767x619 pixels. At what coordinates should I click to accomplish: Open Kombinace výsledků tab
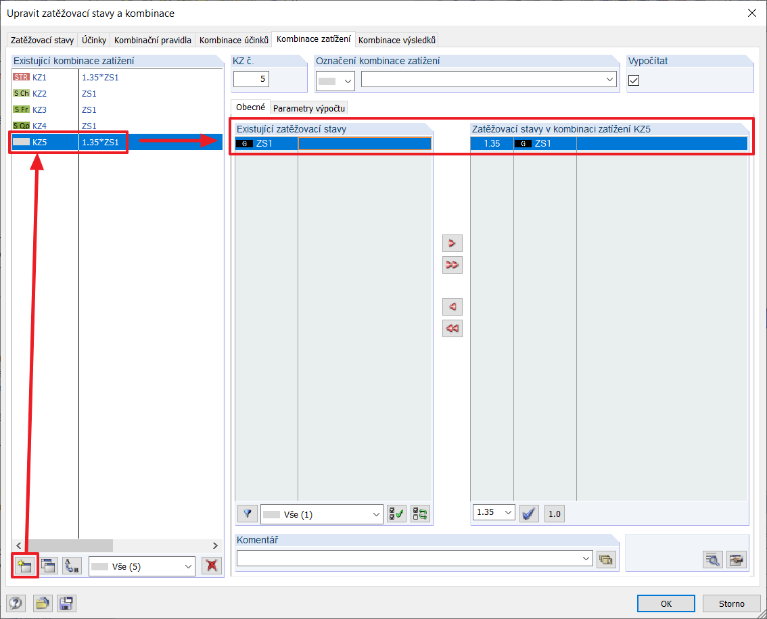(x=397, y=40)
